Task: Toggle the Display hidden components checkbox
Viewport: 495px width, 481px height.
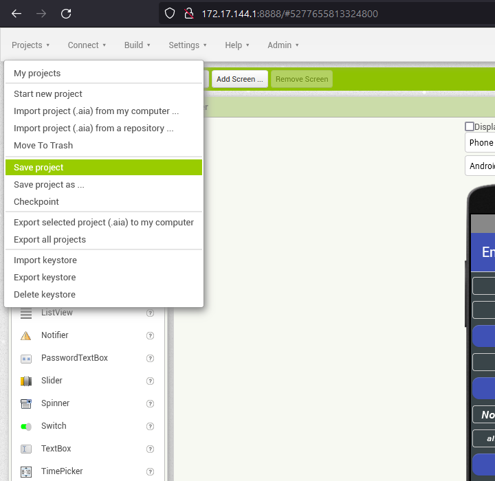Action: pos(470,126)
